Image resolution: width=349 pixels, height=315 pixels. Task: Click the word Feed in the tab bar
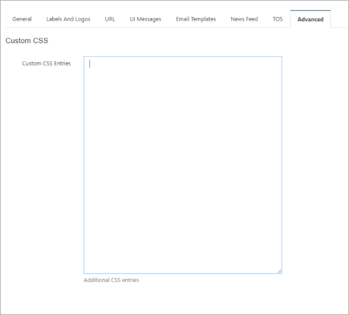pyautogui.click(x=251, y=19)
